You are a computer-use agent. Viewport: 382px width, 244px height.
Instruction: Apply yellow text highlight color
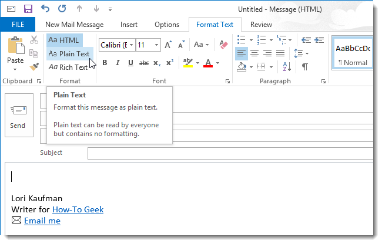(188, 63)
